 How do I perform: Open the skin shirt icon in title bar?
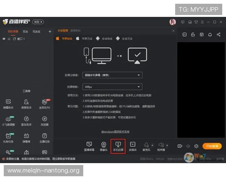196,22
